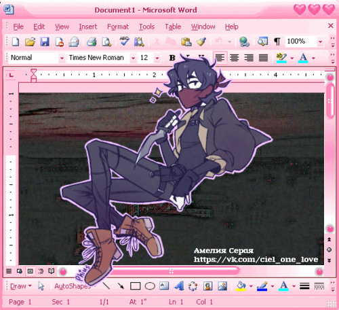Toggle Bold formatting
Image resolution: width=339 pixels, height=310 pixels.
pos(172,58)
